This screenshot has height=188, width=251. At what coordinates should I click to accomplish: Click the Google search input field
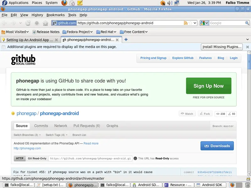(227, 23)
